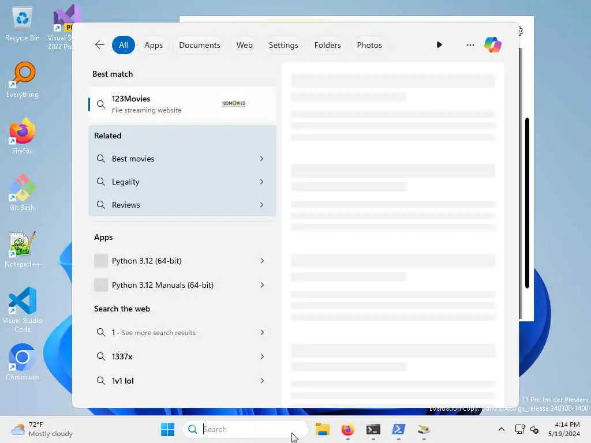Open Python 3.12 Manuals (64-bit)
The image size is (591, 443).
tap(182, 285)
